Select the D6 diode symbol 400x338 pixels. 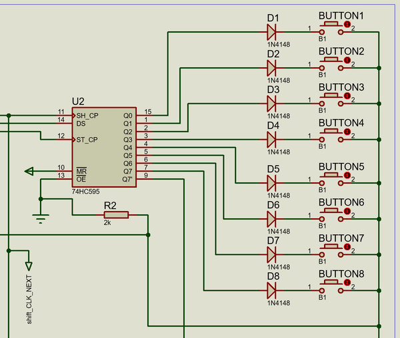tap(271, 219)
